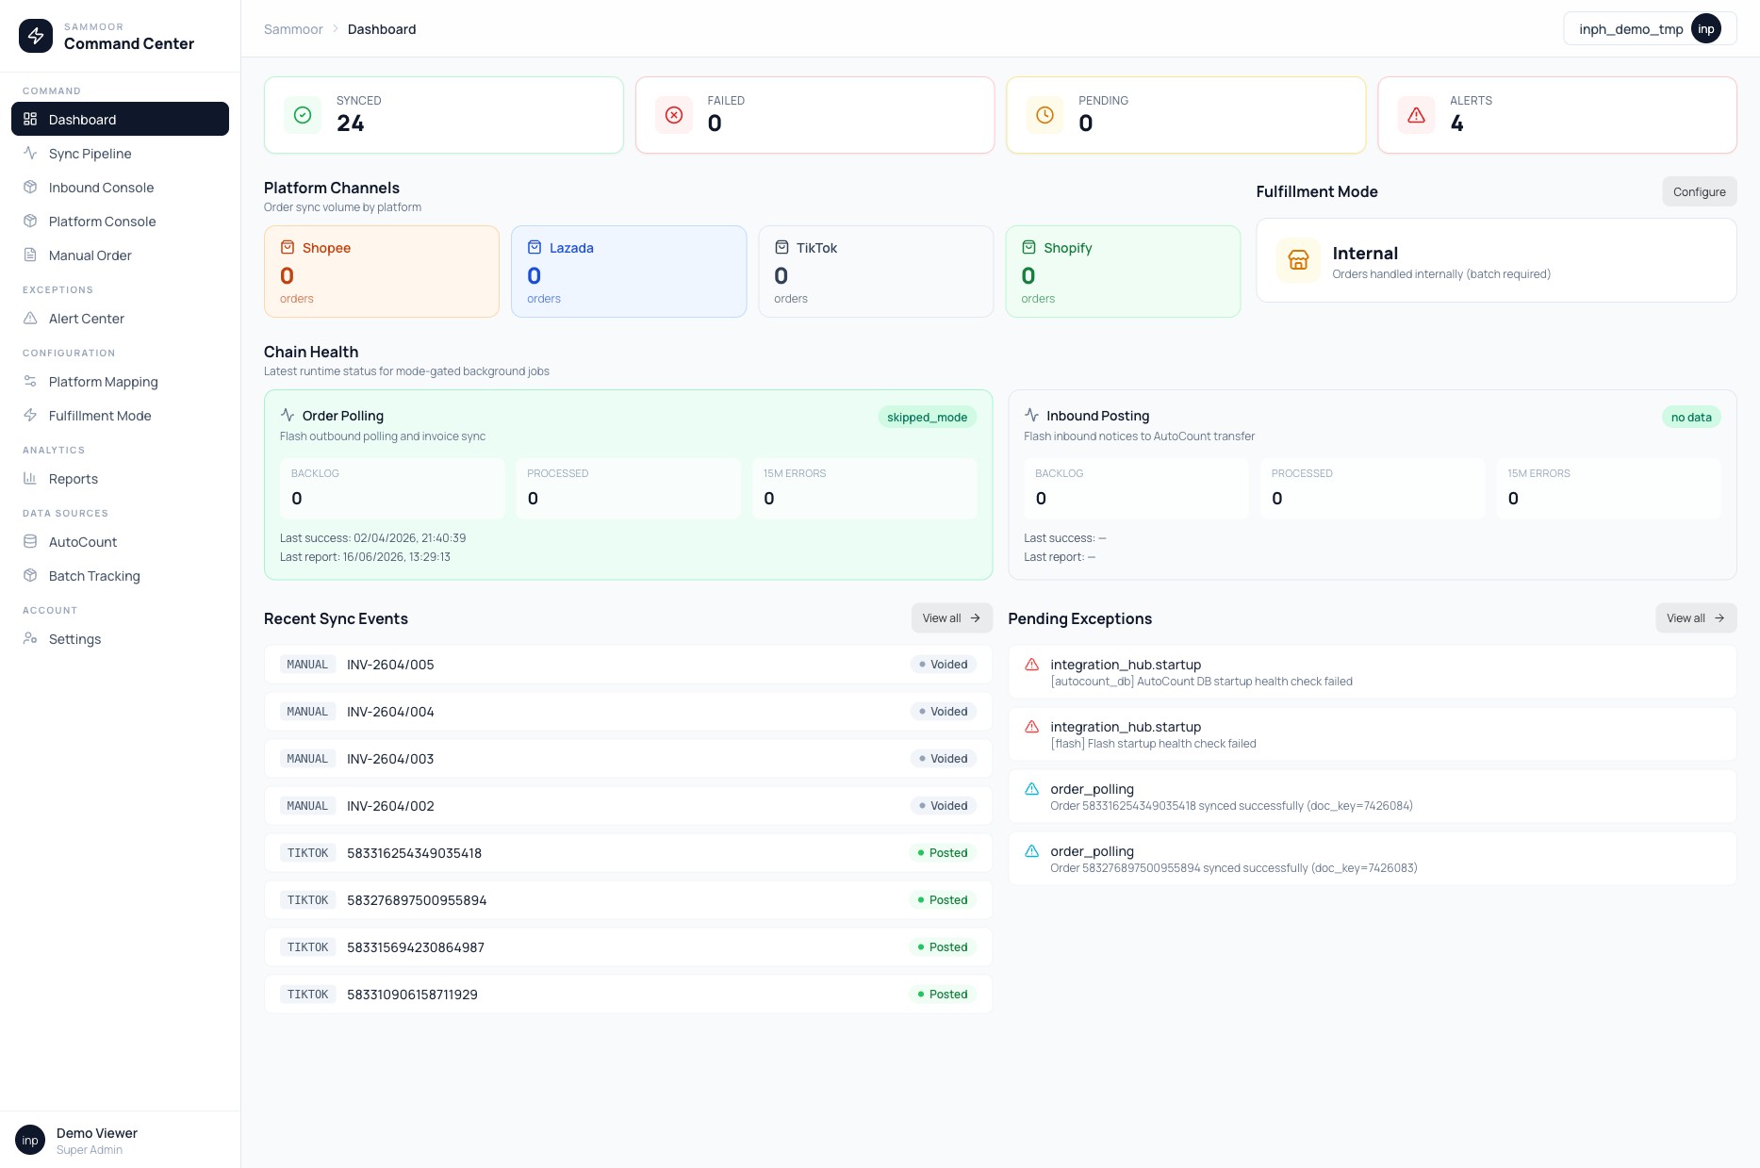View all Recent Sync Events
The image size is (1760, 1168).
(x=951, y=617)
